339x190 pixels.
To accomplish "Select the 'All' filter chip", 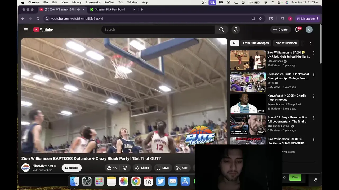I will (234, 43).
